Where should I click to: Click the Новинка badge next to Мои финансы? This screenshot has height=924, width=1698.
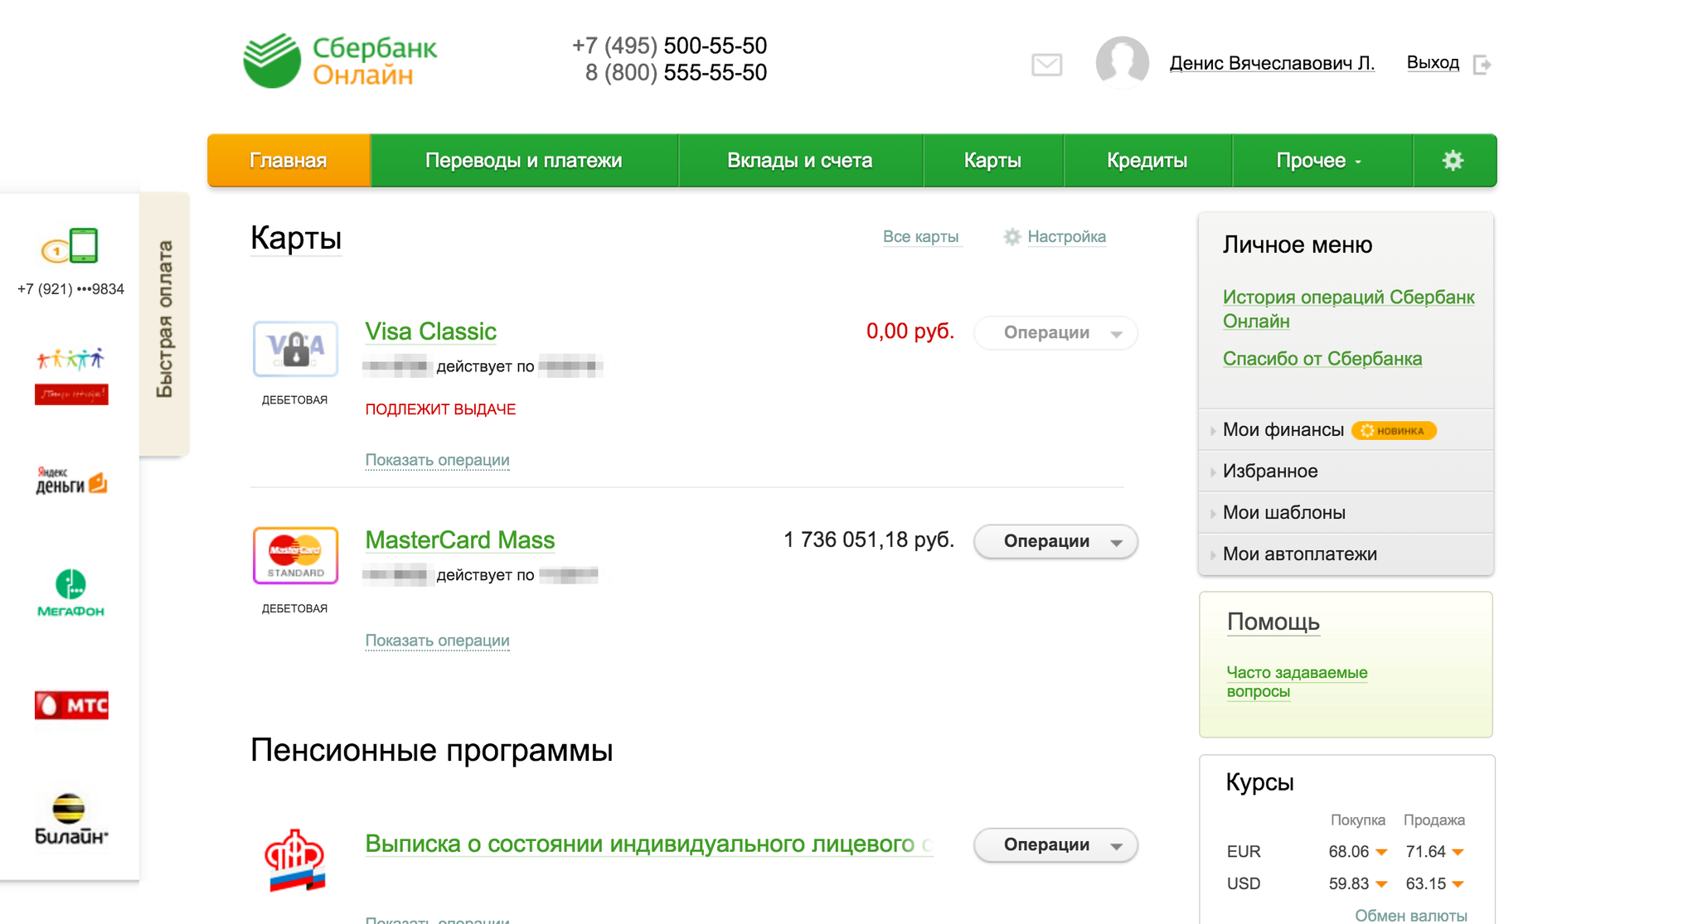click(1394, 430)
